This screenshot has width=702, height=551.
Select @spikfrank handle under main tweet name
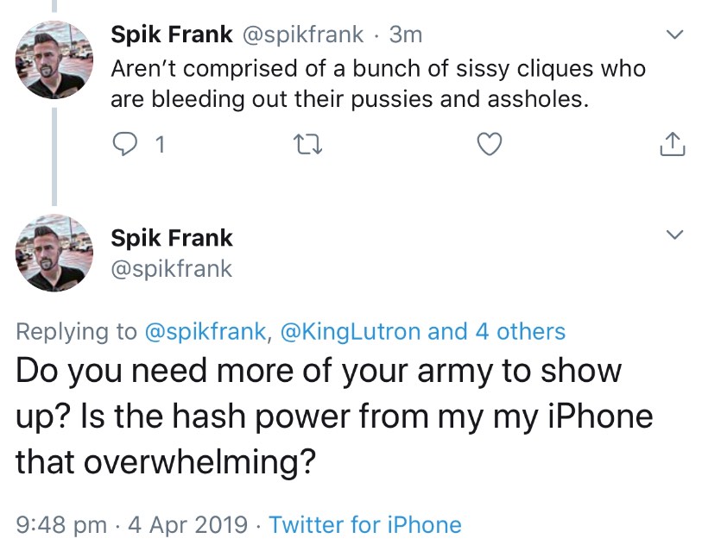point(171,268)
